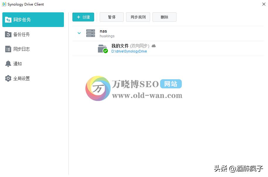Open 全局设置 (Global Settings) gear icon
The width and height of the screenshot is (268, 177).
pyautogui.click(x=8, y=78)
